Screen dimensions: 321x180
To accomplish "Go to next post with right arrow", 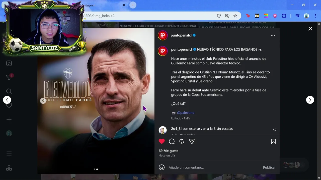I will click(310, 100).
